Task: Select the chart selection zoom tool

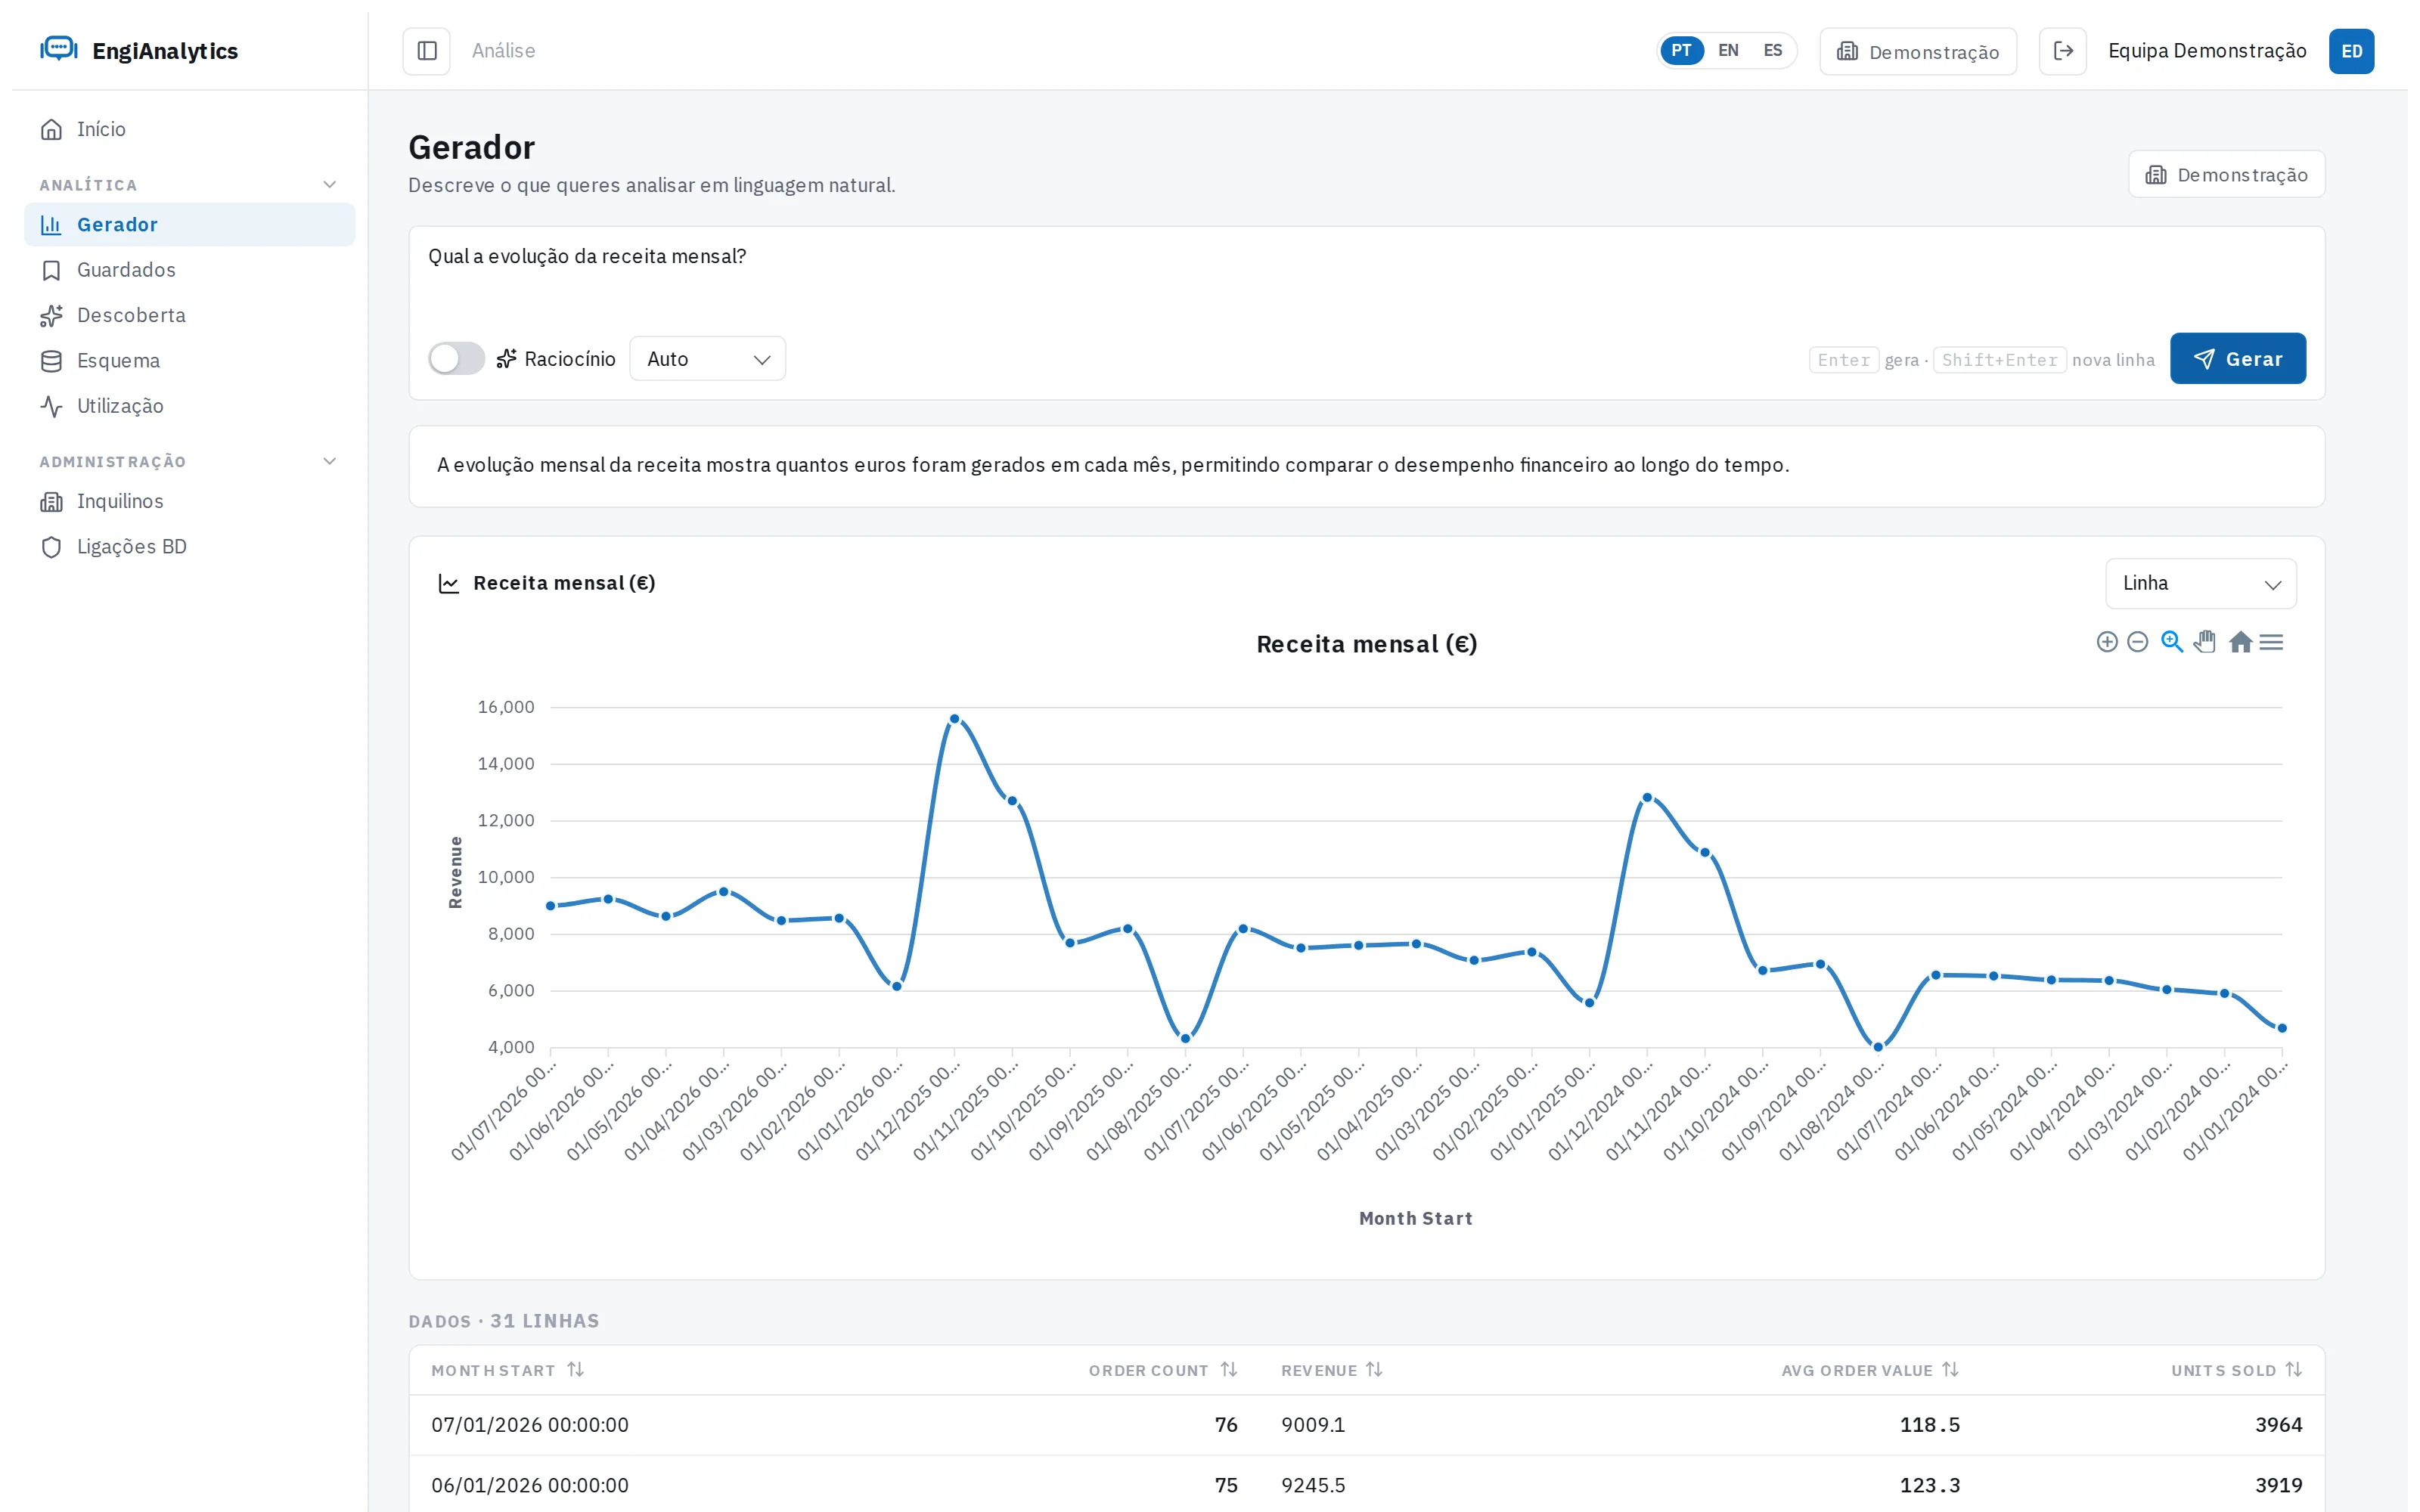Action: (x=2171, y=642)
